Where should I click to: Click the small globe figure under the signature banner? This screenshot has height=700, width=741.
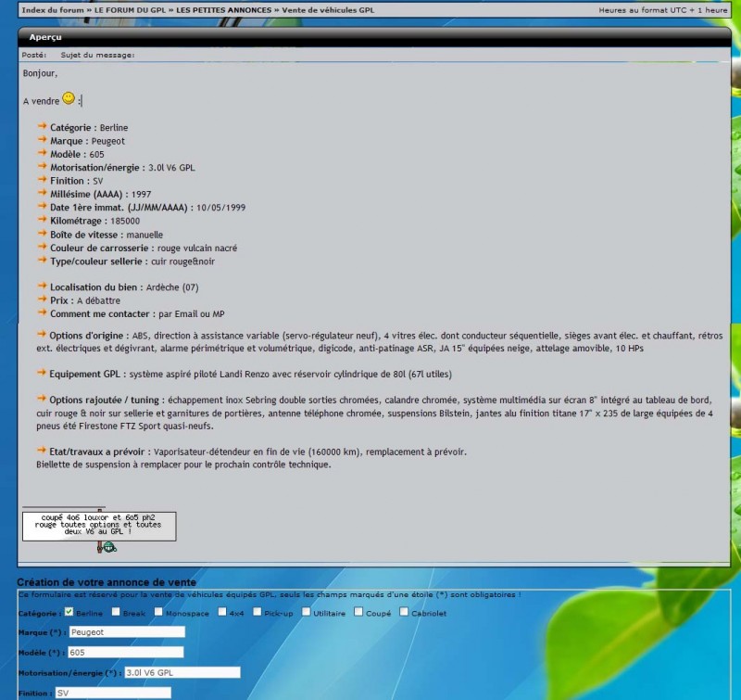[108, 547]
